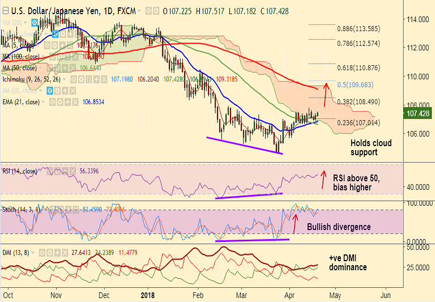Click the plus icon for MA (50, close)
This screenshot has height=302, width=435.
coord(65,68)
